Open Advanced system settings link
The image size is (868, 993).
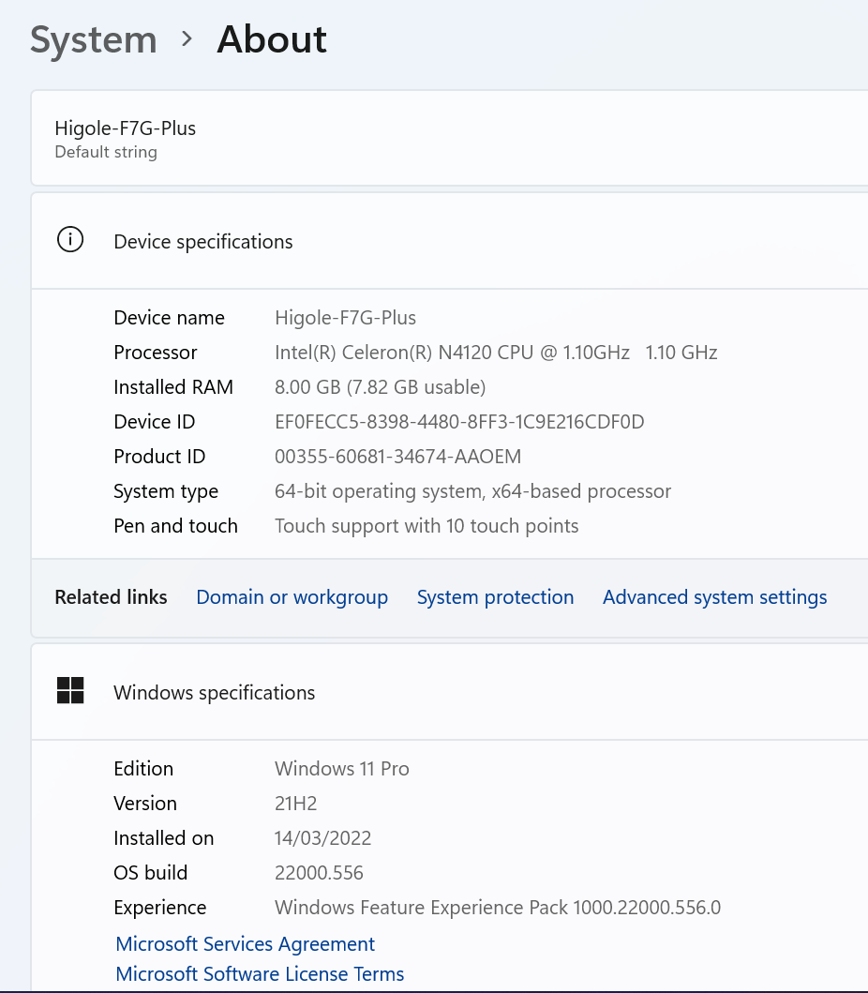715,597
